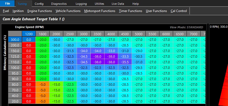
Task: Select the 200.0 efficiency row header
Action: [x=15, y=45]
